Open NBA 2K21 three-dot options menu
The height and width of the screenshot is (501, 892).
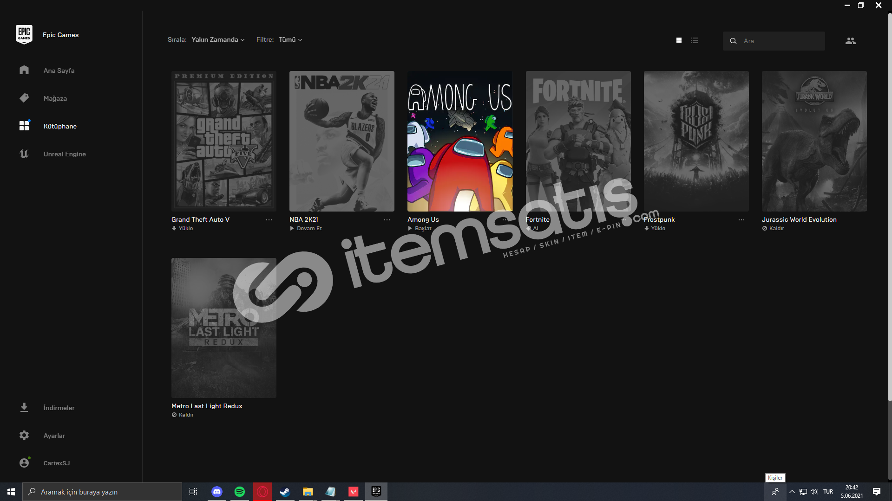(387, 220)
